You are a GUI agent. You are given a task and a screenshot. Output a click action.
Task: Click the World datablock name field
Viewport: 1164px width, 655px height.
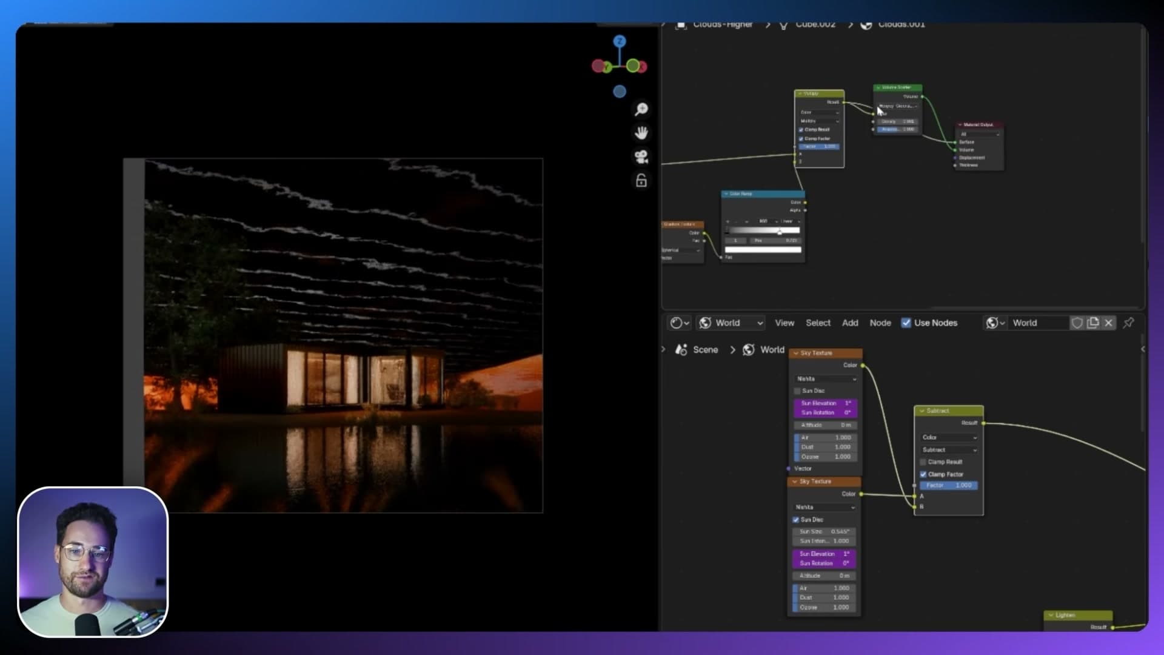[x=1039, y=323]
